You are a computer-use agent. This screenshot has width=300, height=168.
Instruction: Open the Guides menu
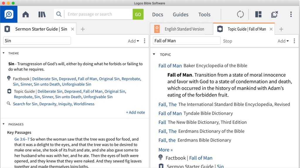tap(180, 15)
